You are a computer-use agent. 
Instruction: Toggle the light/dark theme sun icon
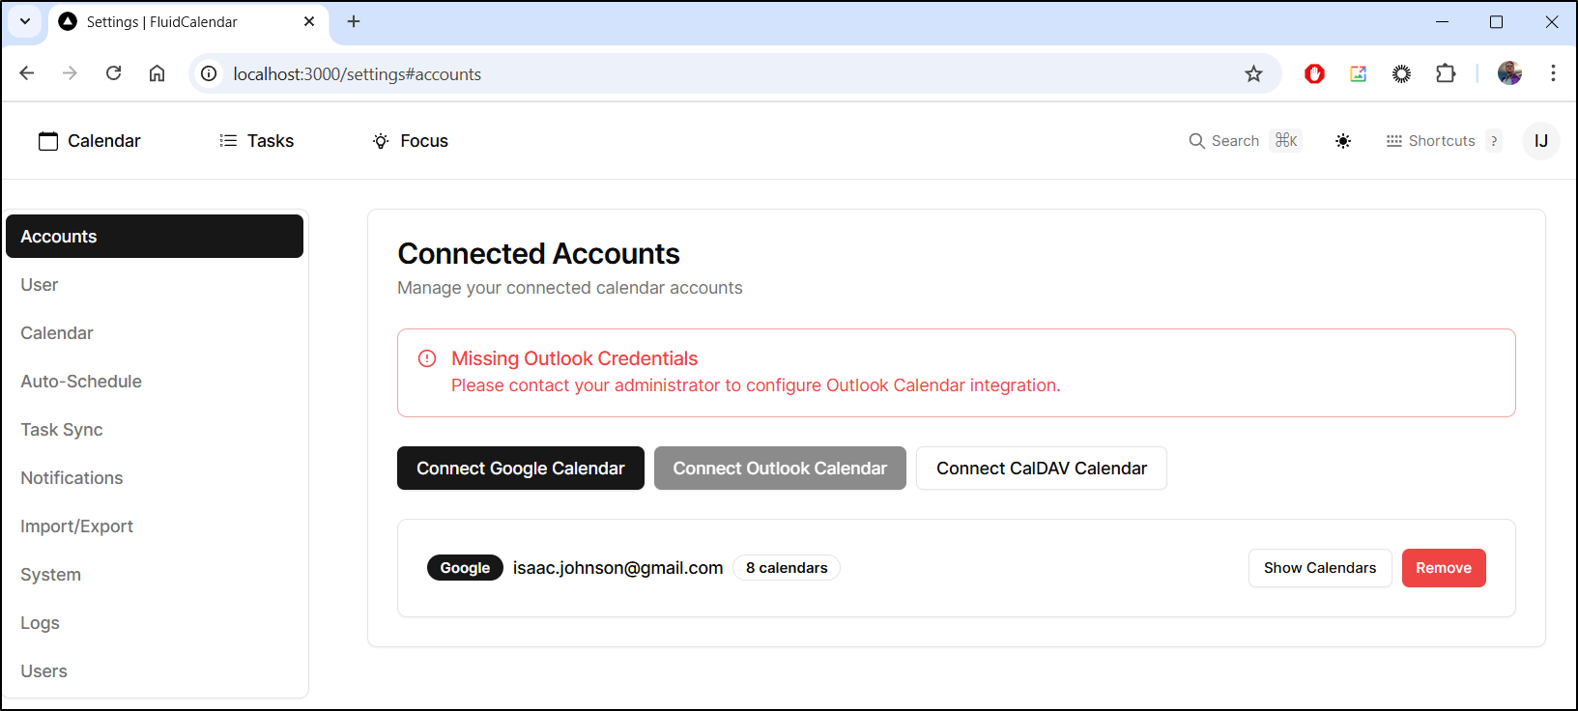pyautogui.click(x=1343, y=141)
